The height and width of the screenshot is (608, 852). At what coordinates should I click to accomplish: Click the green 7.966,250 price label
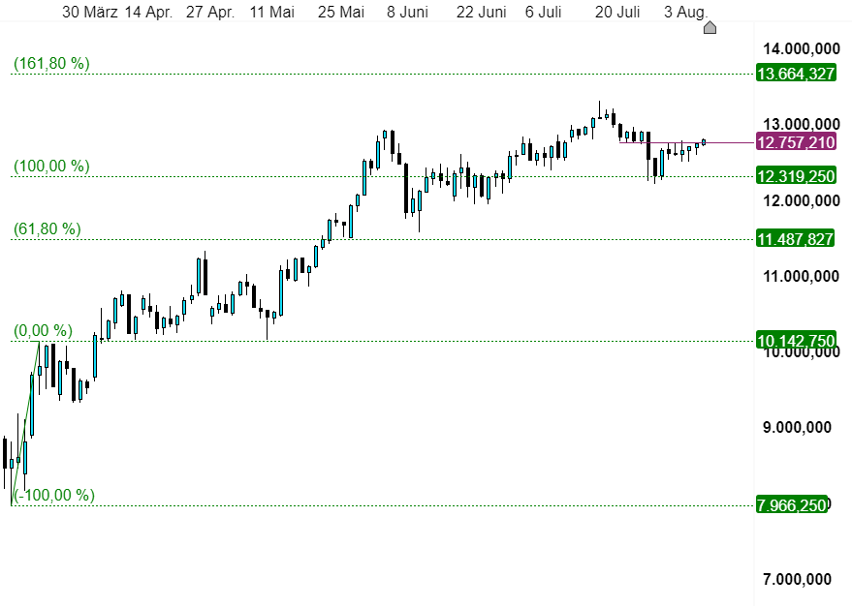pyautogui.click(x=792, y=504)
